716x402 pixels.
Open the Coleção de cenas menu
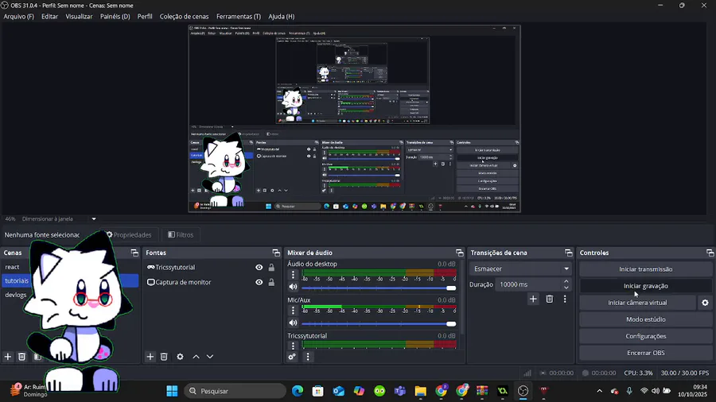(x=184, y=17)
